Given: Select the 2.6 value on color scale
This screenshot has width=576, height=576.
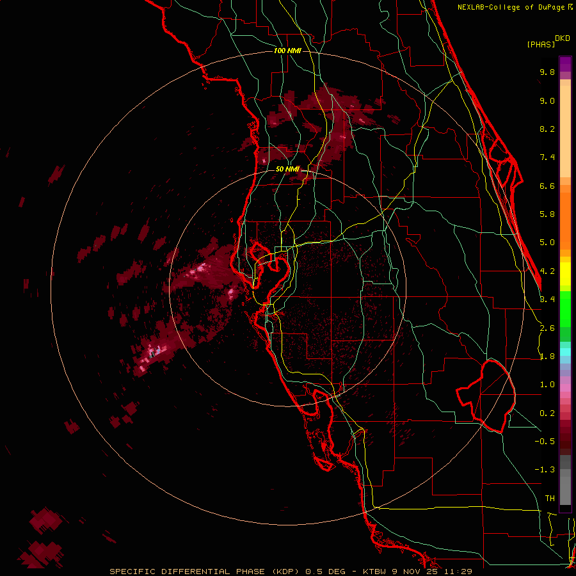Looking at the screenshot, I should (x=547, y=328).
